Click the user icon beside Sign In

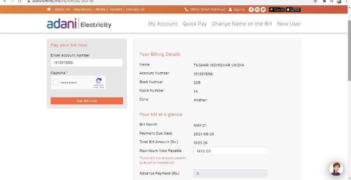click(x=230, y=9)
